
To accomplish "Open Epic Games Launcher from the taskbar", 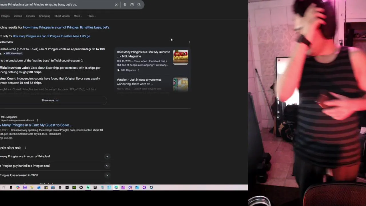I will point(95,187).
